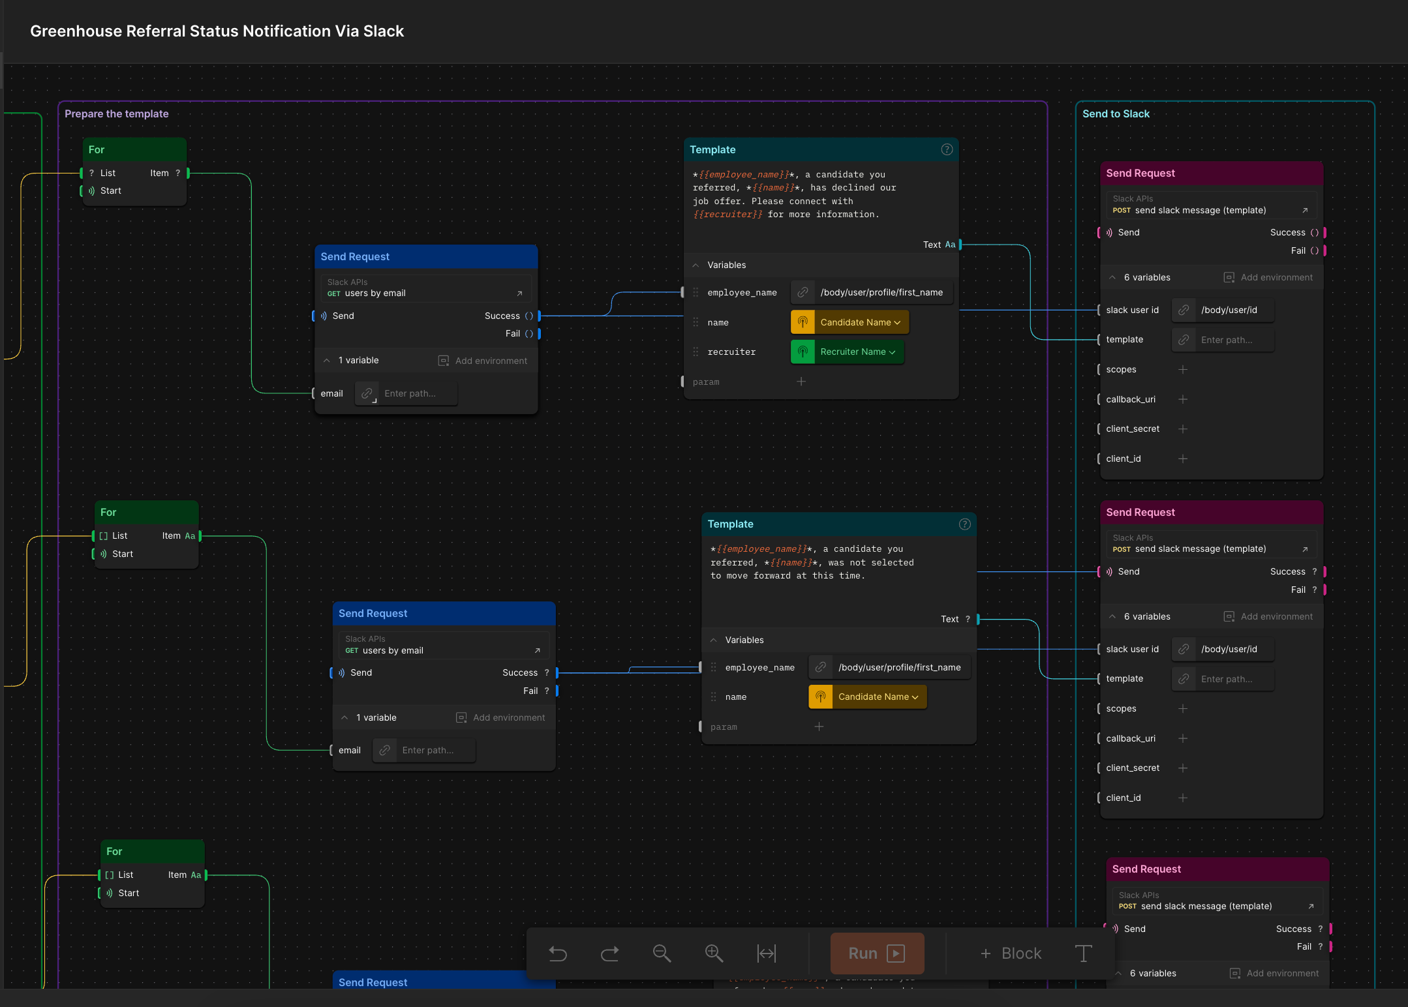1408x1007 pixels.
Task: Click link icon beside first template path field
Action: coord(1184,340)
